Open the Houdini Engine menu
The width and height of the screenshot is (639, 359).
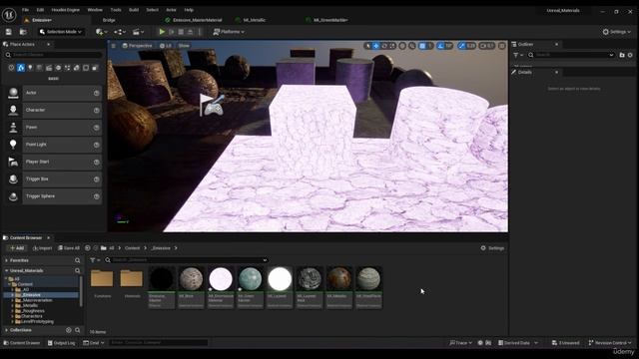pyautogui.click(x=66, y=10)
